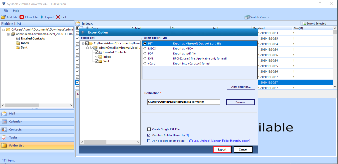Viewport: 338px width, 164px height.
Task: Select the Sent folder in main Folder List
Action: click(x=24, y=47)
